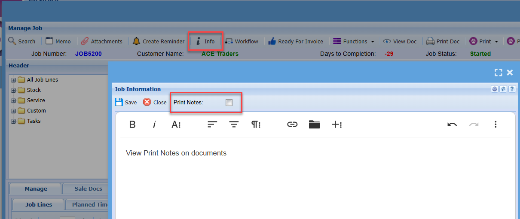Open the Workflow toolbar button
The image size is (520, 219).
pos(242,41)
